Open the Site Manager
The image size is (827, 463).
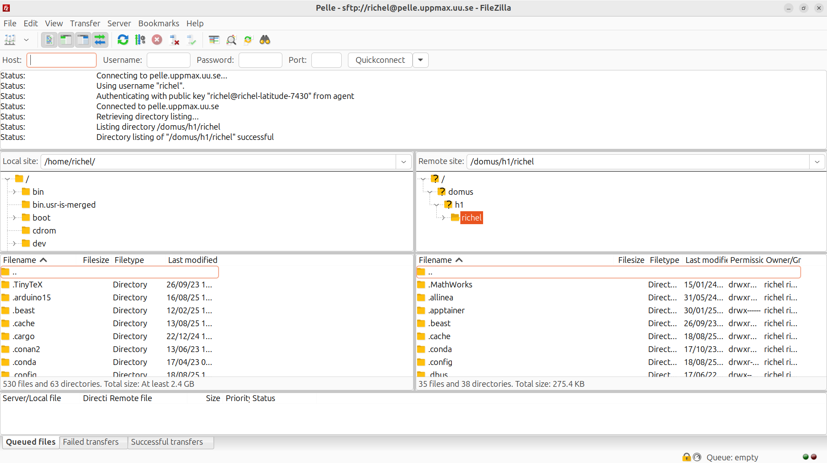[10, 40]
